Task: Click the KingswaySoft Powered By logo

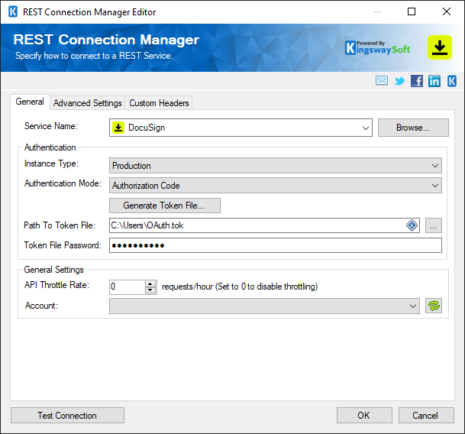Action: (x=377, y=48)
